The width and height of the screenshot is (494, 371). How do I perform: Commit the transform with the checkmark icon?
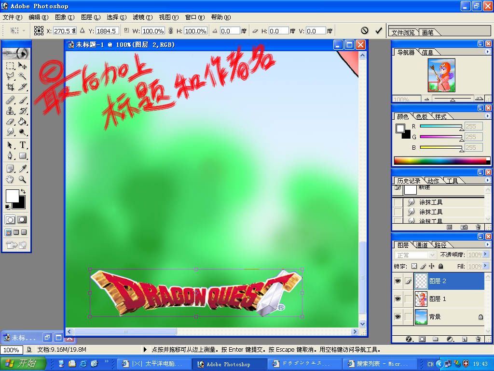point(379,30)
